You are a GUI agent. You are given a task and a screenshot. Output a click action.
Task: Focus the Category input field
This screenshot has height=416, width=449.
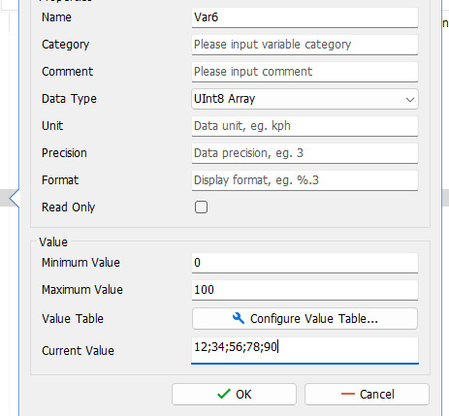(305, 45)
